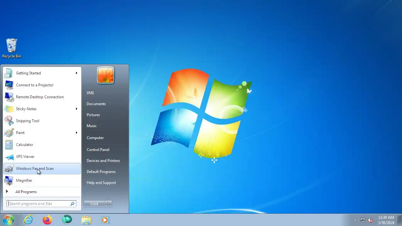
Task: Click the Connect to a Projector icon
Action: click(9, 85)
